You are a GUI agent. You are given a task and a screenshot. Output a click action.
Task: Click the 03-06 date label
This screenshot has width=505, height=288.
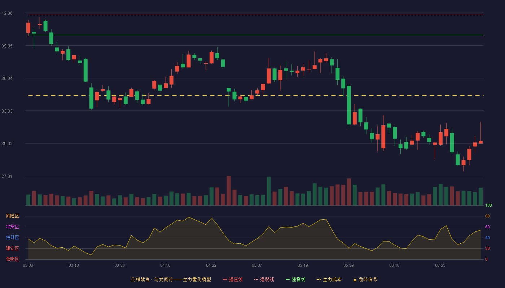(x=28, y=265)
